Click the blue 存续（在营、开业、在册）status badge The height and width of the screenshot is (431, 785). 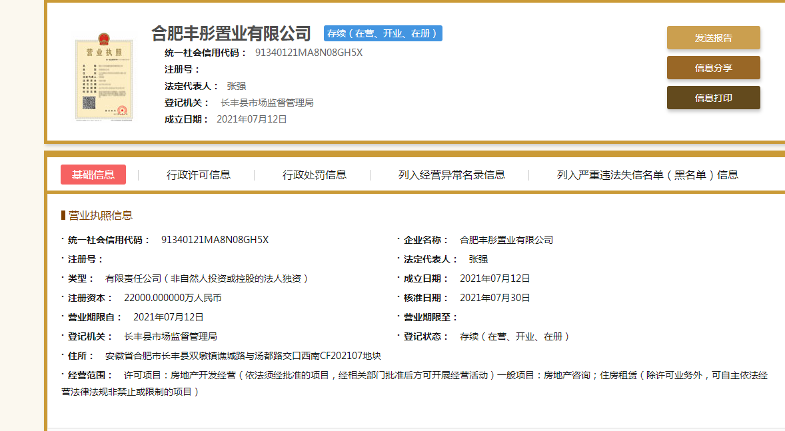click(x=383, y=33)
